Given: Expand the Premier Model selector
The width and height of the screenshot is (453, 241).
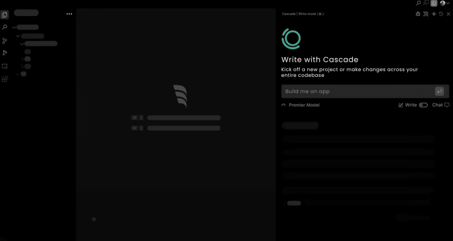Looking at the screenshot, I should click(300, 105).
